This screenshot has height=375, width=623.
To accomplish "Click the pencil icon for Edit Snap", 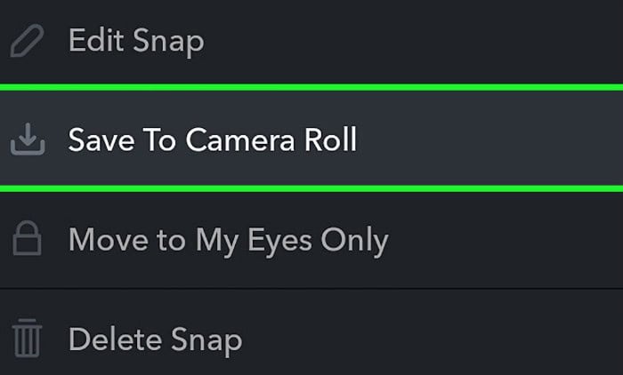I will click(x=27, y=41).
